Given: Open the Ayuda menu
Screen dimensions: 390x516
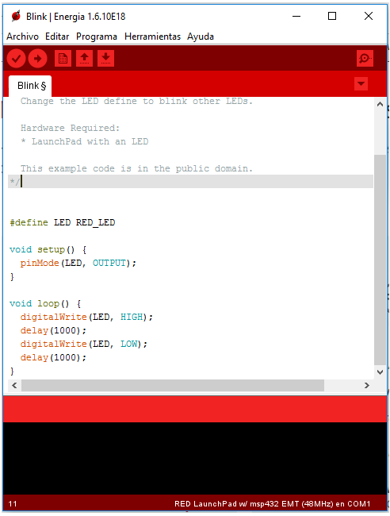Looking at the screenshot, I should click(x=201, y=37).
